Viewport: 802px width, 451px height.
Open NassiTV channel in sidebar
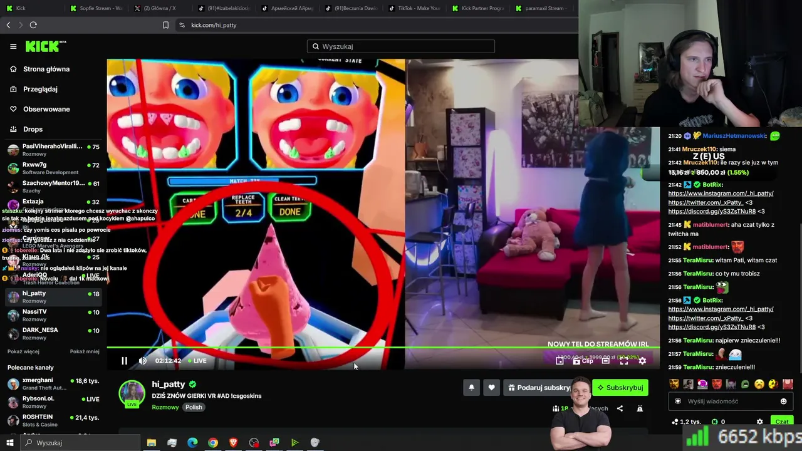[x=53, y=315]
